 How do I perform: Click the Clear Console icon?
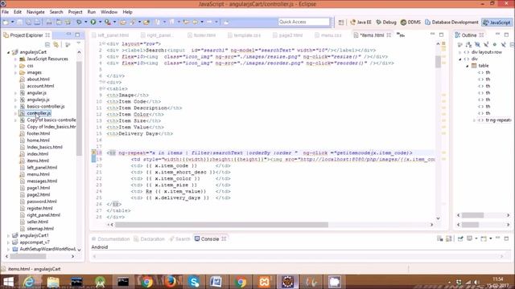pyautogui.click(x=440, y=238)
